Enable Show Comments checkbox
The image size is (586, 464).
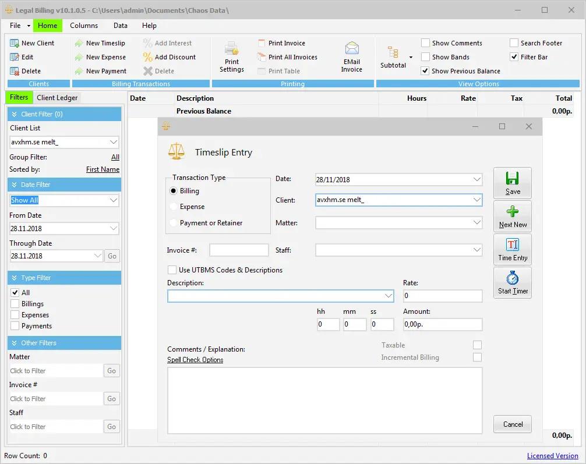425,43
